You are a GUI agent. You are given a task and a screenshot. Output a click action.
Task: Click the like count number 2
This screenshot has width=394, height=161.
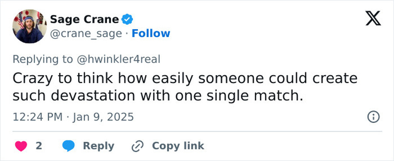pyautogui.click(x=39, y=146)
